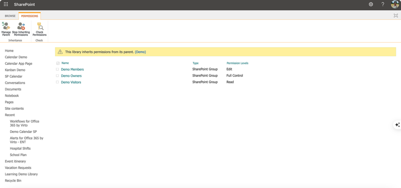Go to Home in left navigation
This screenshot has height=188, width=401.
pyautogui.click(x=9, y=51)
